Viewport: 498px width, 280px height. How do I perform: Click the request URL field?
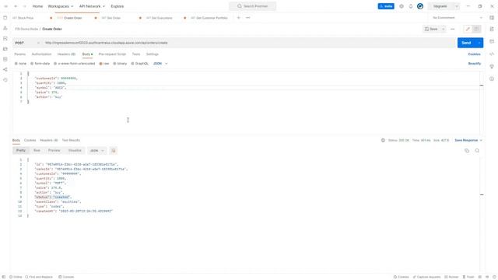(x=249, y=43)
